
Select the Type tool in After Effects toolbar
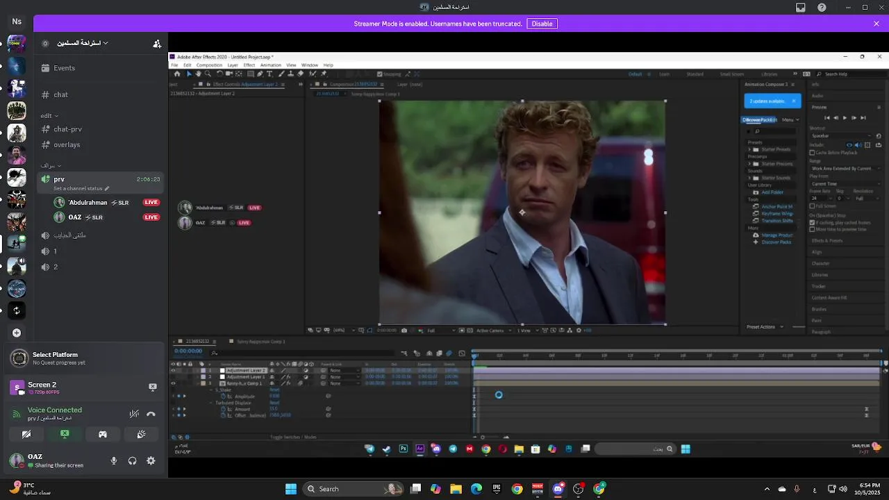click(269, 74)
